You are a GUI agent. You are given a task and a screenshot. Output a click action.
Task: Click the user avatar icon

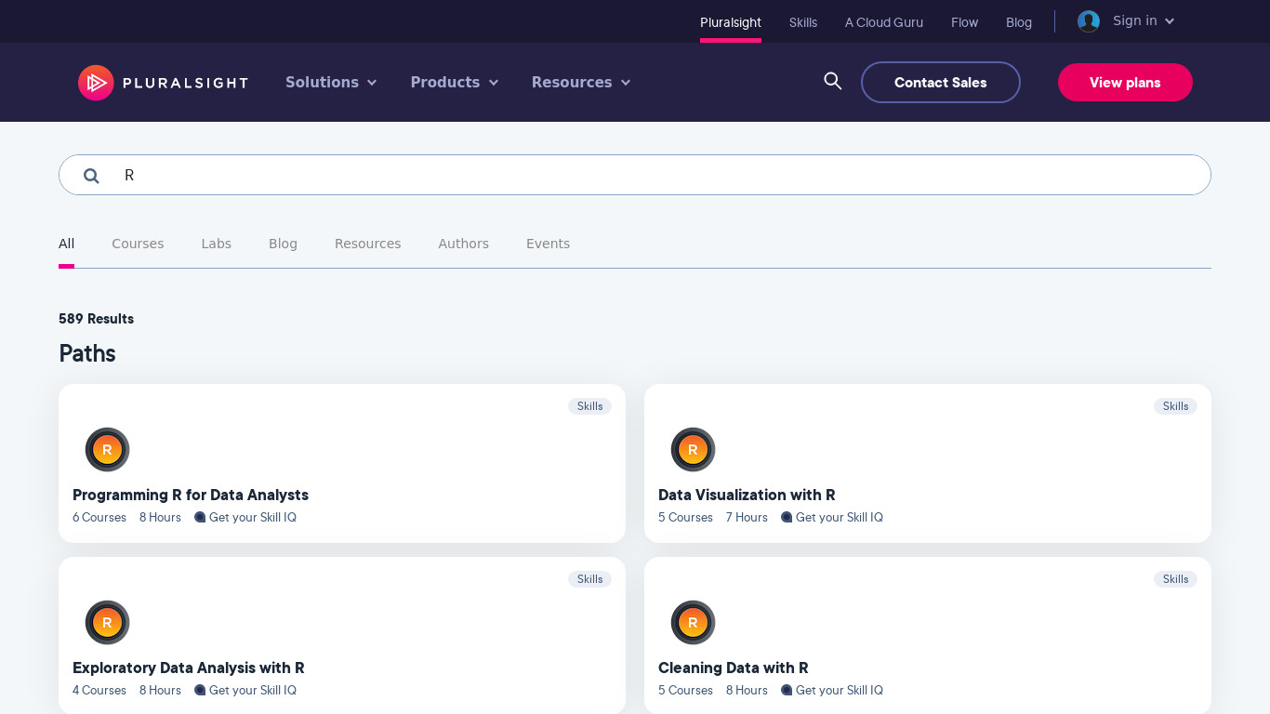(x=1089, y=21)
